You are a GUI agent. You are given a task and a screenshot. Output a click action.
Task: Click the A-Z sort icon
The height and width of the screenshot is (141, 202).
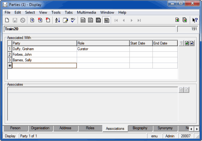[57, 20]
